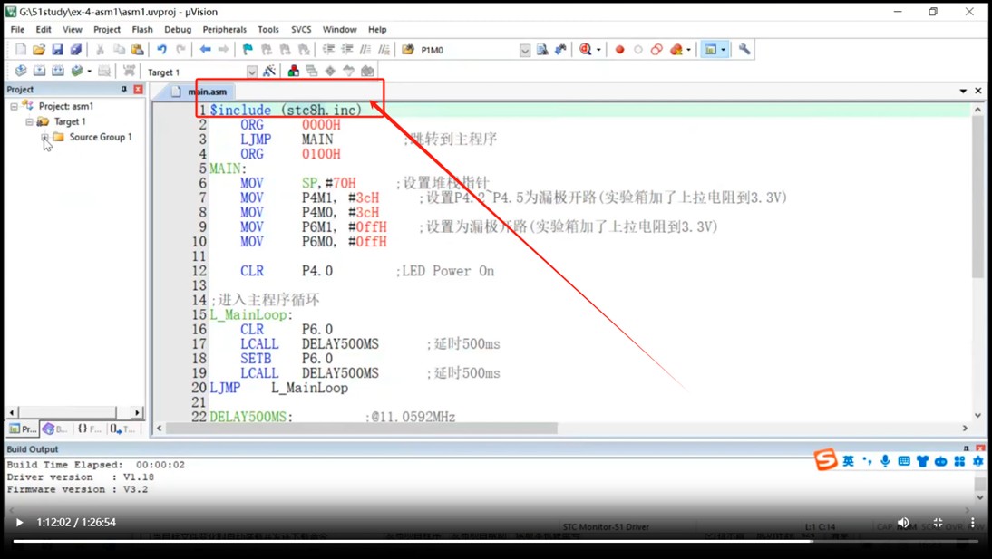
Task: Insert a breakpoint with red dot icon
Action: click(619, 49)
